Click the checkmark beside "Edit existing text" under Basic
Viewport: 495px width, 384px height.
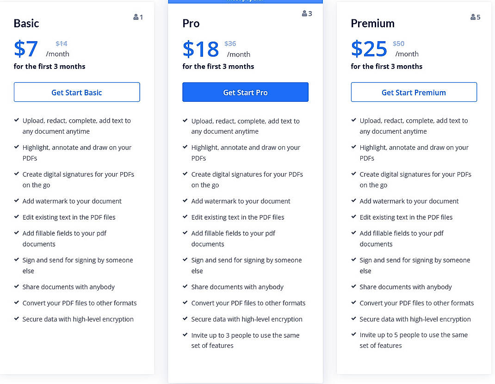(16, 217)
